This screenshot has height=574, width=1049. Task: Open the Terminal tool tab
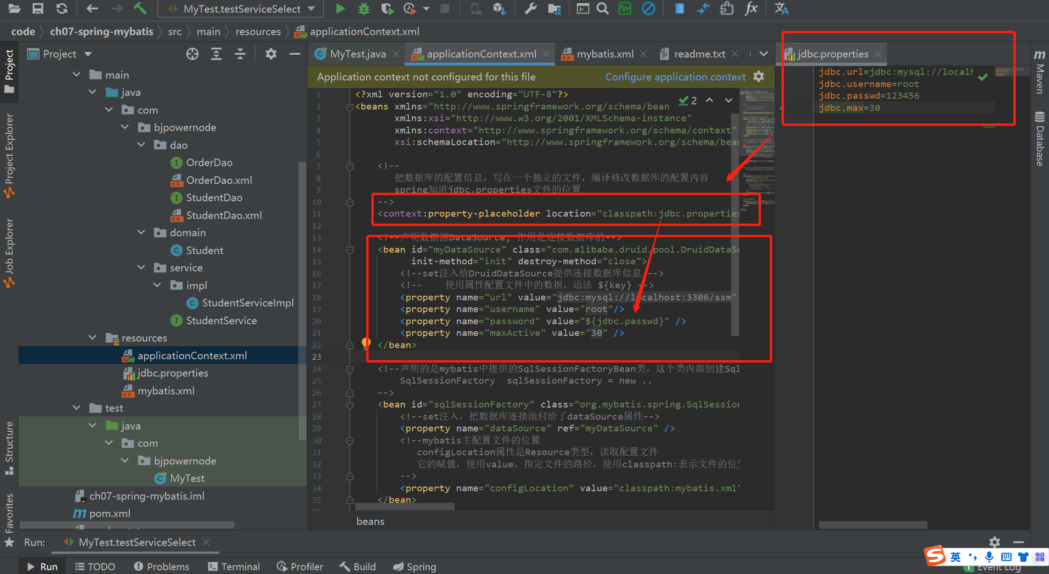coord(234,567)
